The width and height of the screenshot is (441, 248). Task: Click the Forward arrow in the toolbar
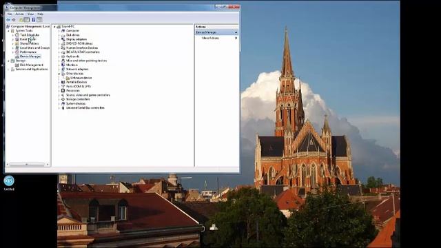coord(14,20)
